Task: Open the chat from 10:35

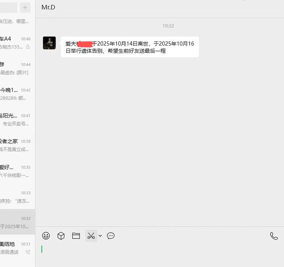Action: click(18, 171)
